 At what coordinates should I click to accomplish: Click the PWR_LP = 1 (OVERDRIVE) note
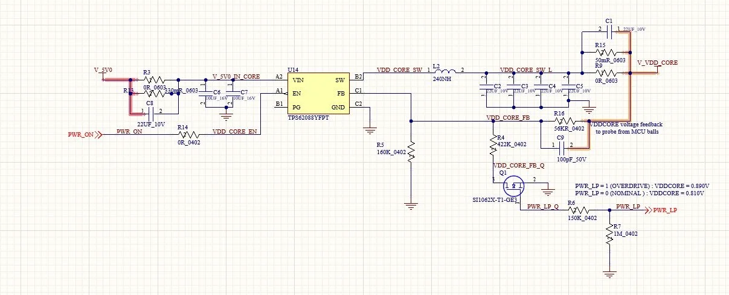tap(642, 185)
